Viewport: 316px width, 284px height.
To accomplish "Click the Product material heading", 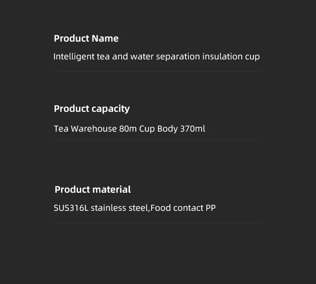I will [x=92, y=190].
